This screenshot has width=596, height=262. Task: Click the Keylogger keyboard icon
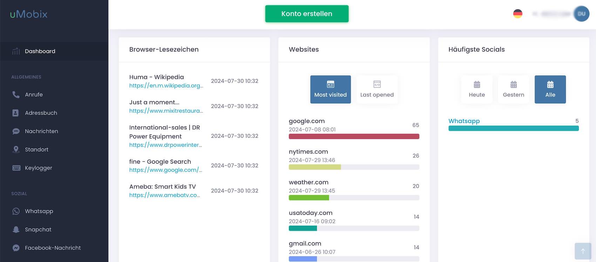click(16, 168)
